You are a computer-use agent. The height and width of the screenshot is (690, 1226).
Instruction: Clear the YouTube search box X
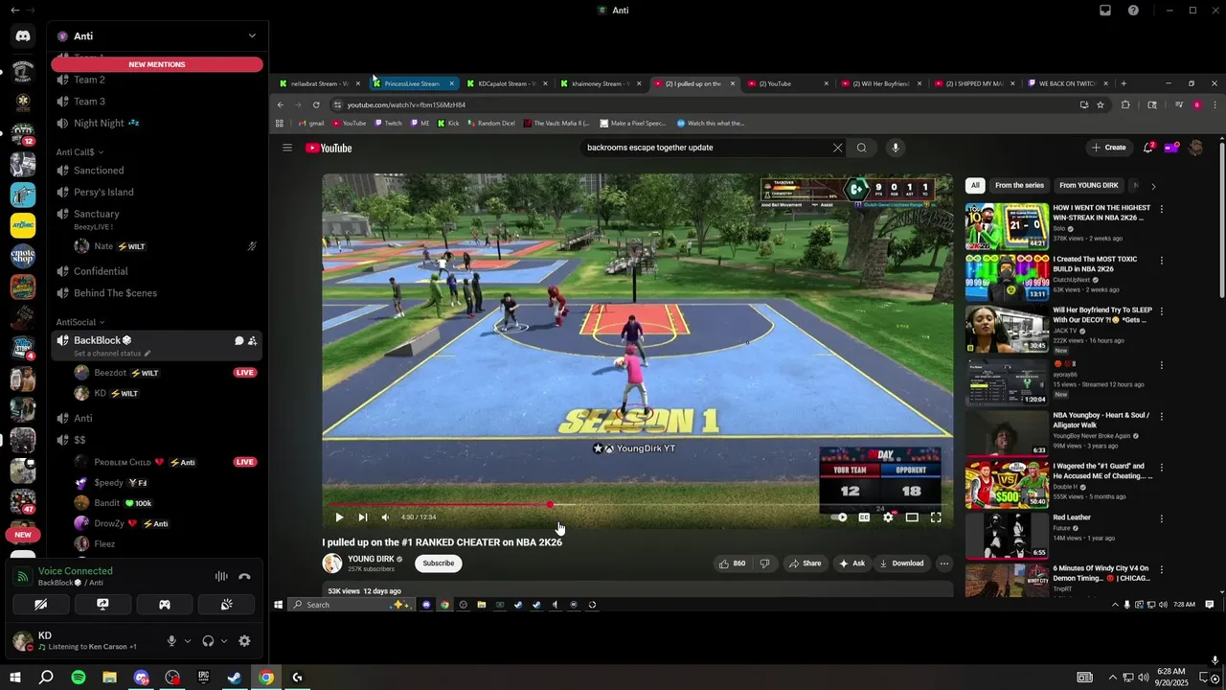[837, 148]
